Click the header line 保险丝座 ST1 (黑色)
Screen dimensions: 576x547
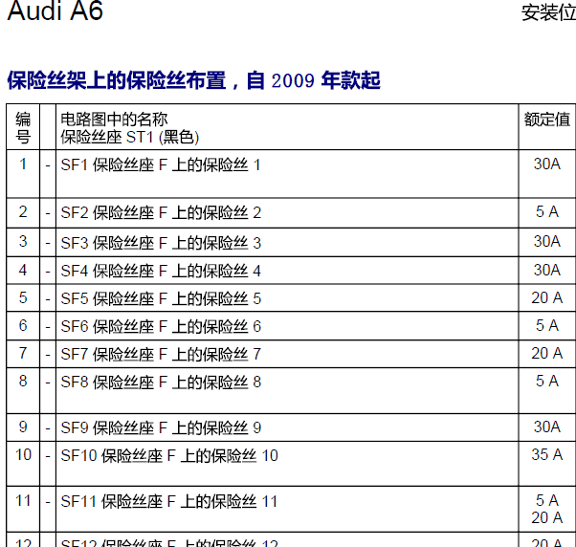pyautogui.click(x=130, y=138)
